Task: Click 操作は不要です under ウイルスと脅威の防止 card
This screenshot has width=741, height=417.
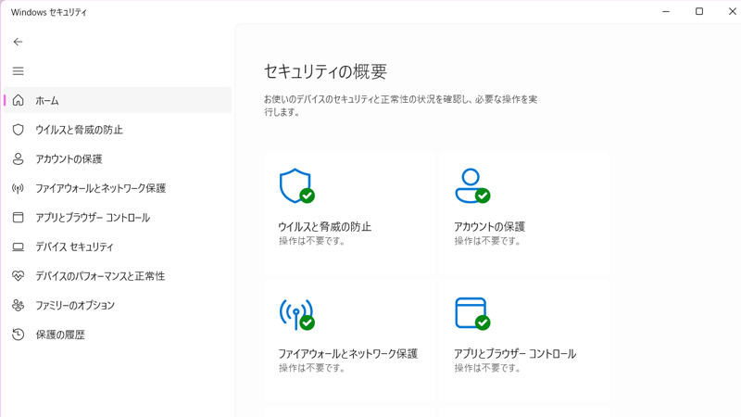Action: tap(312, 241)
